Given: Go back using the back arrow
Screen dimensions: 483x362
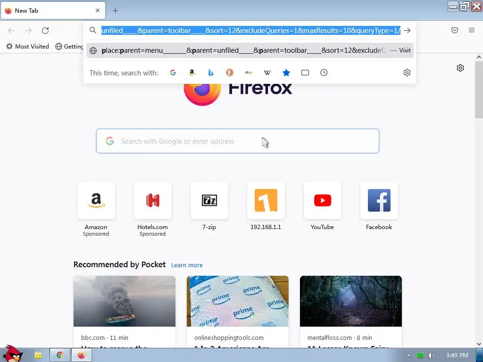Looking at the screenshot, I should [11, 31].
